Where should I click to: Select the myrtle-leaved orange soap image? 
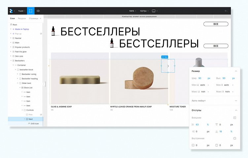tap(139, 78)
